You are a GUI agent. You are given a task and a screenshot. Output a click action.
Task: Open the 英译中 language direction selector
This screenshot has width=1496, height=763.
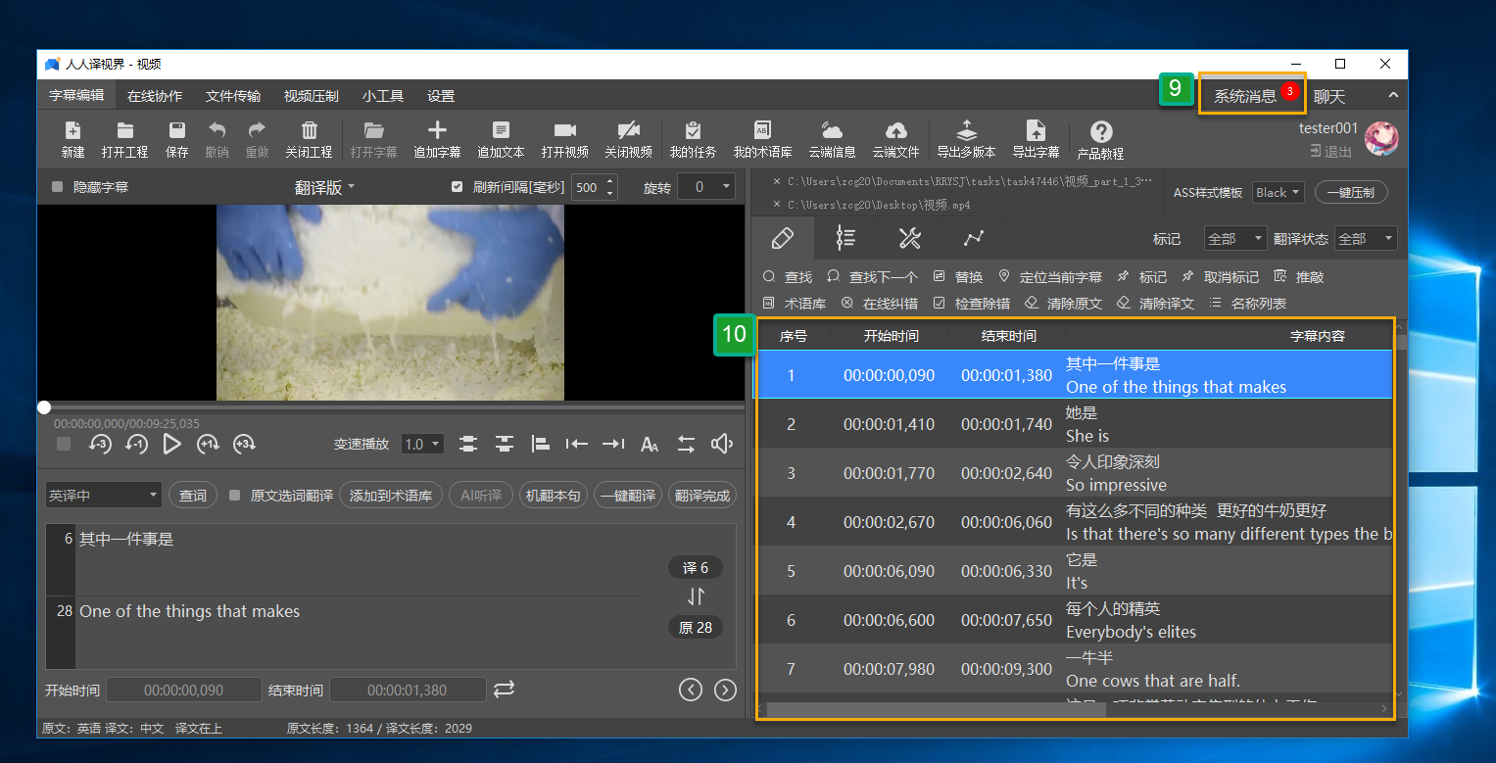[x=102, y=495]
